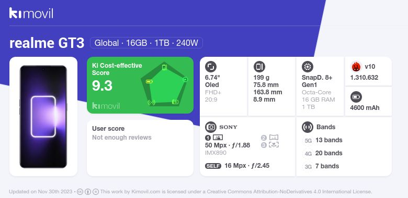Open the Ki Cost-effective Score card
The width and height of the screenshot is (408, 198).
(140, 85)
